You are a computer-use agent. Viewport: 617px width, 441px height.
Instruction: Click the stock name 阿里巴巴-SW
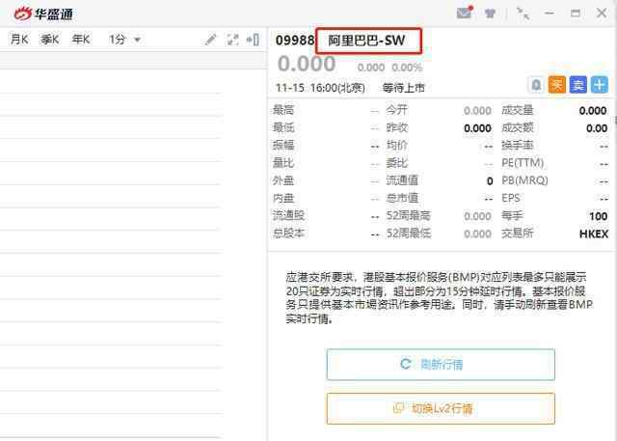tap(366, 41)
